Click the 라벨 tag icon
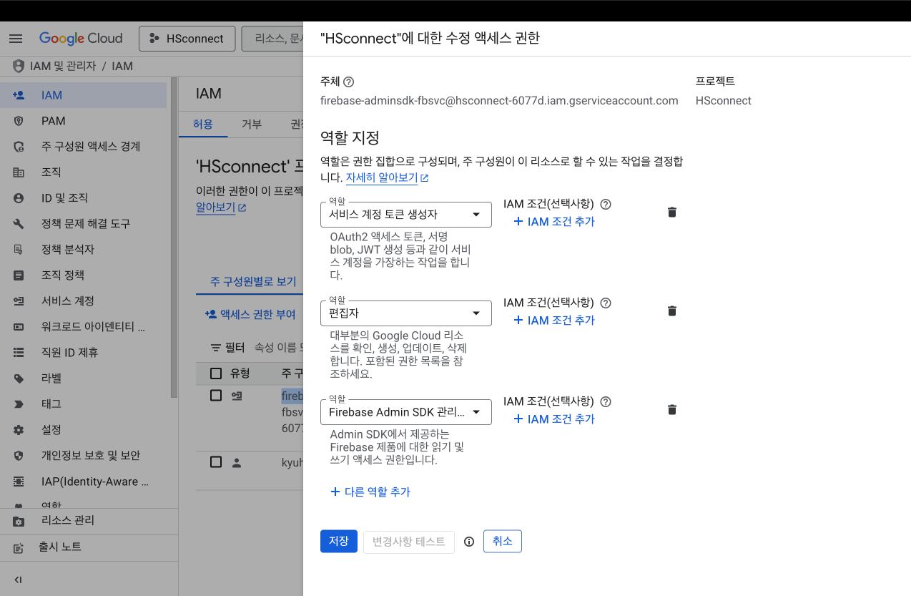The width and height of the screenshot is (911, 596). [19, 378]
